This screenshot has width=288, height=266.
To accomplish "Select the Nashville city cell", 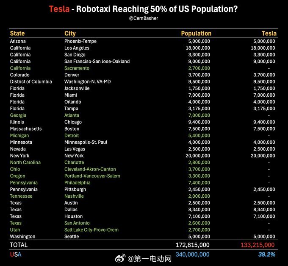I will point(74,196).
